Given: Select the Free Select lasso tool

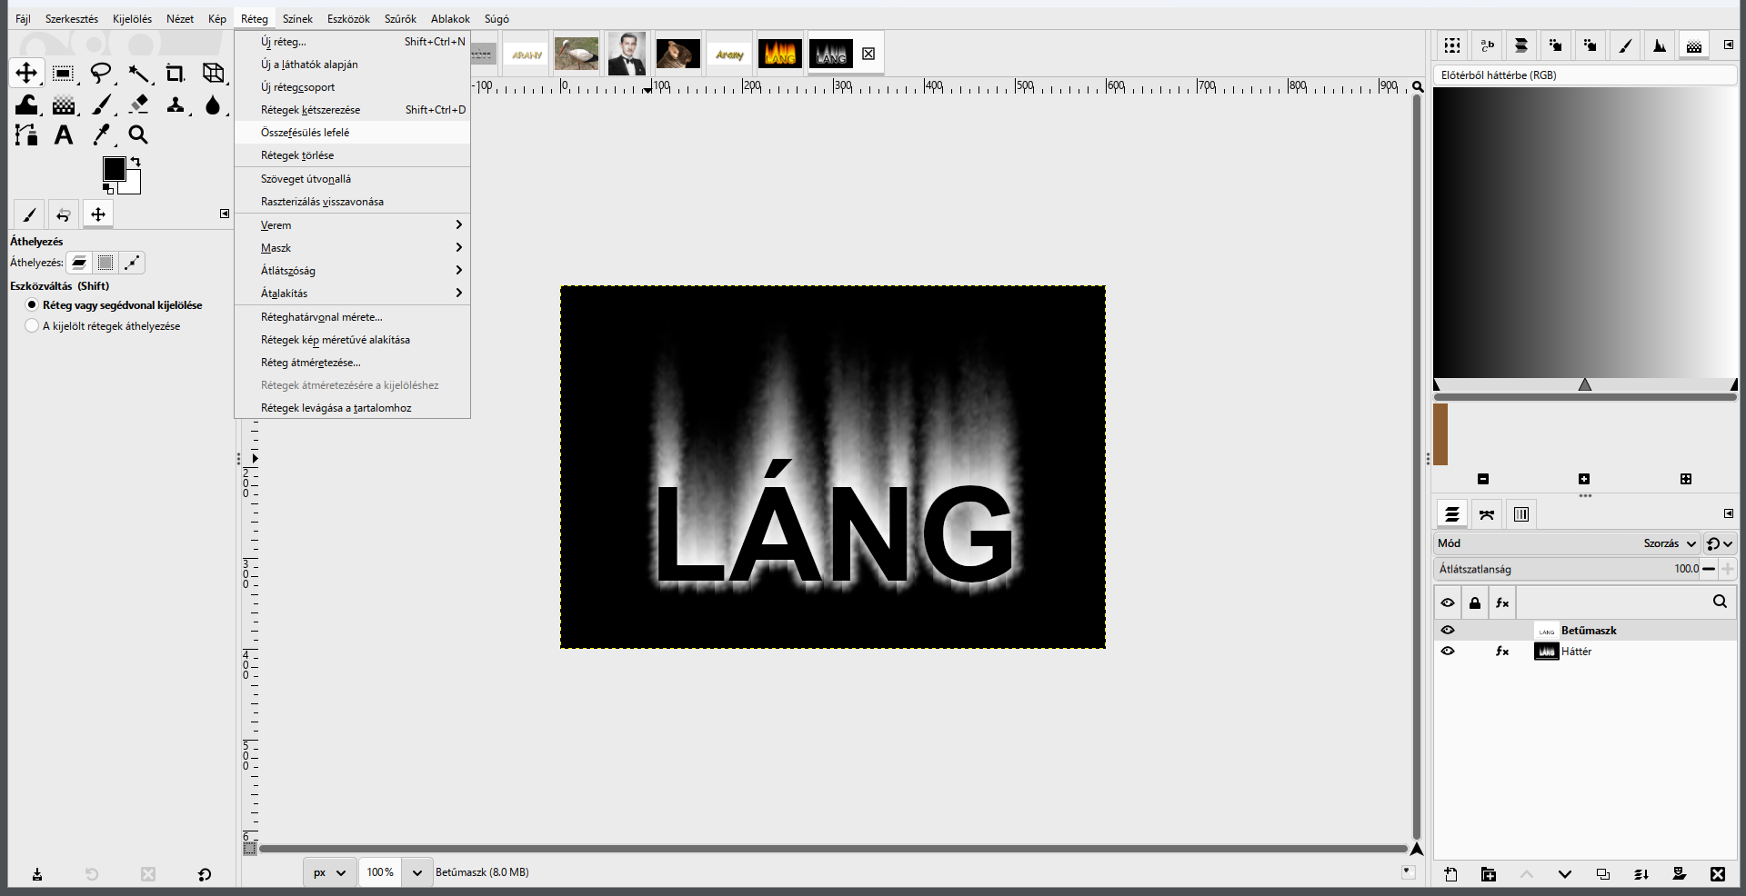Looking at the screenshot, I should pyautogui.click(x=101, y=74).
